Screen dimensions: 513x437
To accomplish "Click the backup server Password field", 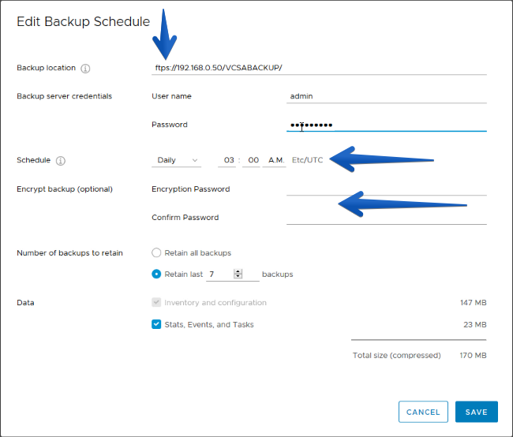I will [387, 125].
